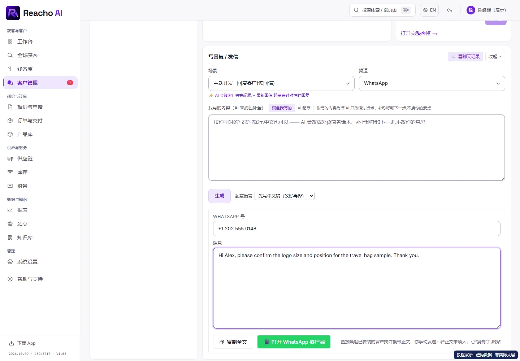Click 看聊天记录 button
Screen dimensions: 520x361
pos(465,57)
